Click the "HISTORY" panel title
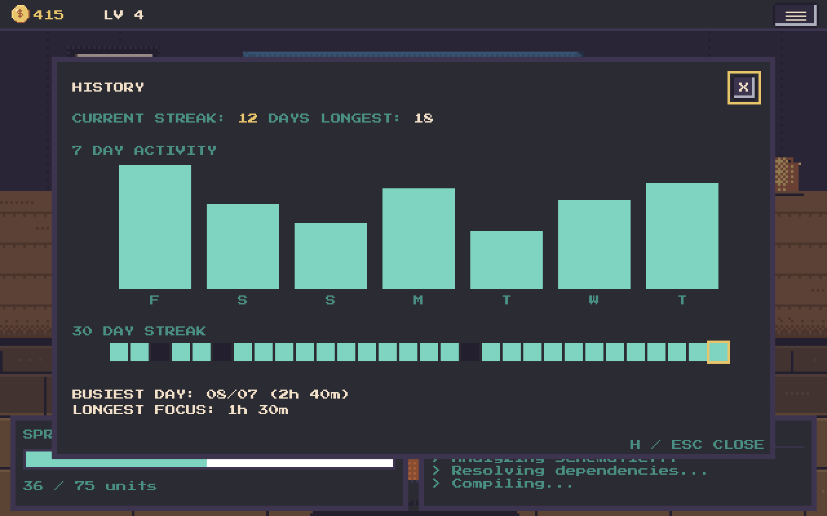 click(x=108, y=87)
